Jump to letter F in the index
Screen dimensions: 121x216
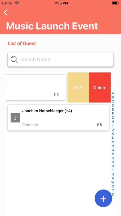[113, 113]
